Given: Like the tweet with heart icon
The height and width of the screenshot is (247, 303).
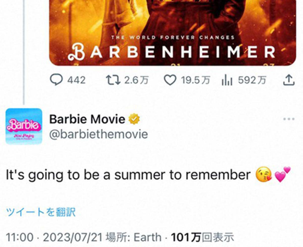Looking at the screenshot, I should [x=170, y=80].
